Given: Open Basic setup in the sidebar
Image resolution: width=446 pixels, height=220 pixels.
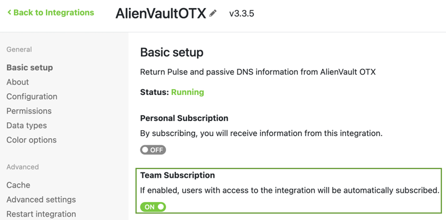Looking at the screenshot, I should pyautogui.click(x=30, y=68).
